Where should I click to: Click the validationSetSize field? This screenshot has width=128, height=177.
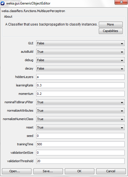coord(80,153)
